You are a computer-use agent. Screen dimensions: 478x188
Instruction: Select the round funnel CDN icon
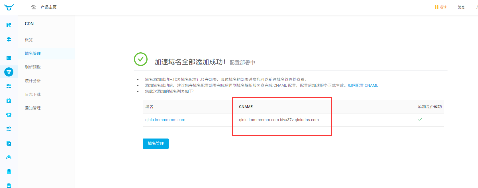pyautogui.click(x=9, y=72)
